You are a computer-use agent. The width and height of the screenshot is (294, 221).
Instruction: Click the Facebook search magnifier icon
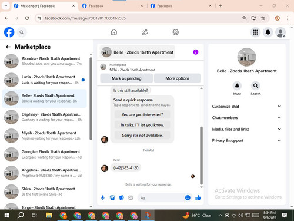[x=22, y=32]
